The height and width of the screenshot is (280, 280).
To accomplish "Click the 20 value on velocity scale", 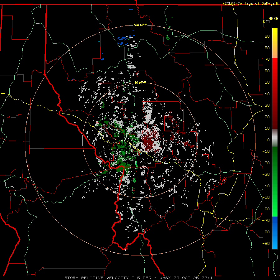I will pos(267,117).
